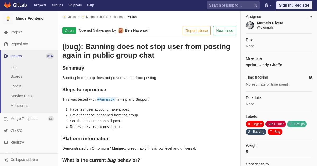The image size is (317, 166).
Task: Click the New issue button
Action: pyautogui.click(x=225, y=31)
